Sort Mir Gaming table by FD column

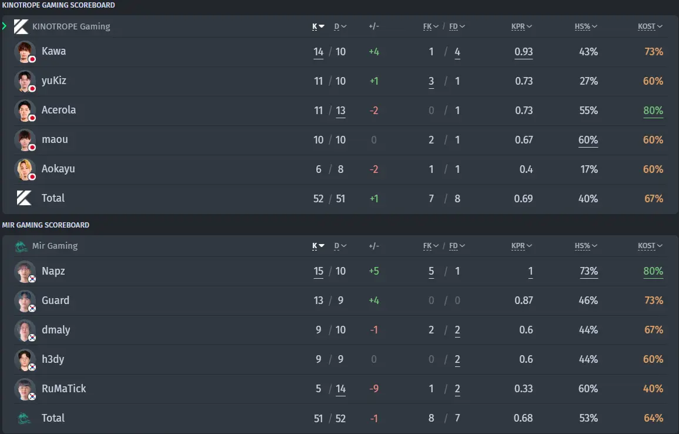(457, 246)
